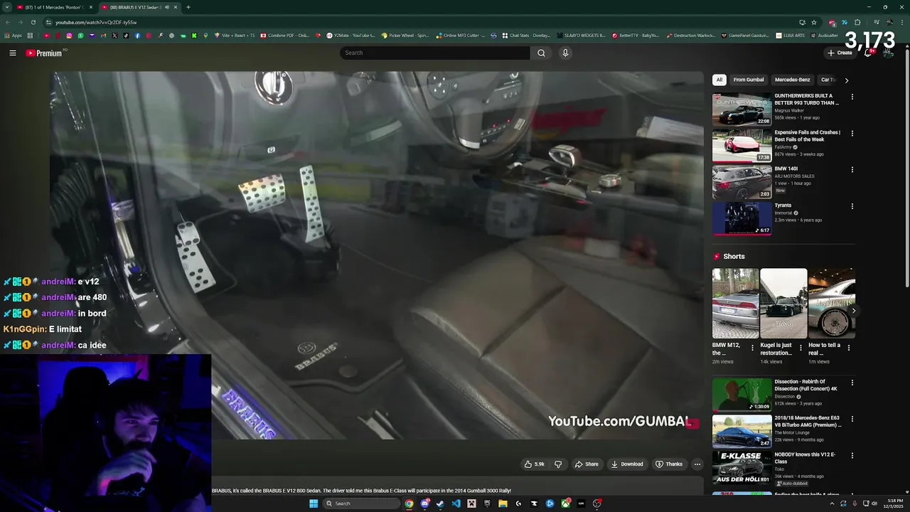Open File Explorer from the taskbar
910x512 pixels.
[503, 503]
